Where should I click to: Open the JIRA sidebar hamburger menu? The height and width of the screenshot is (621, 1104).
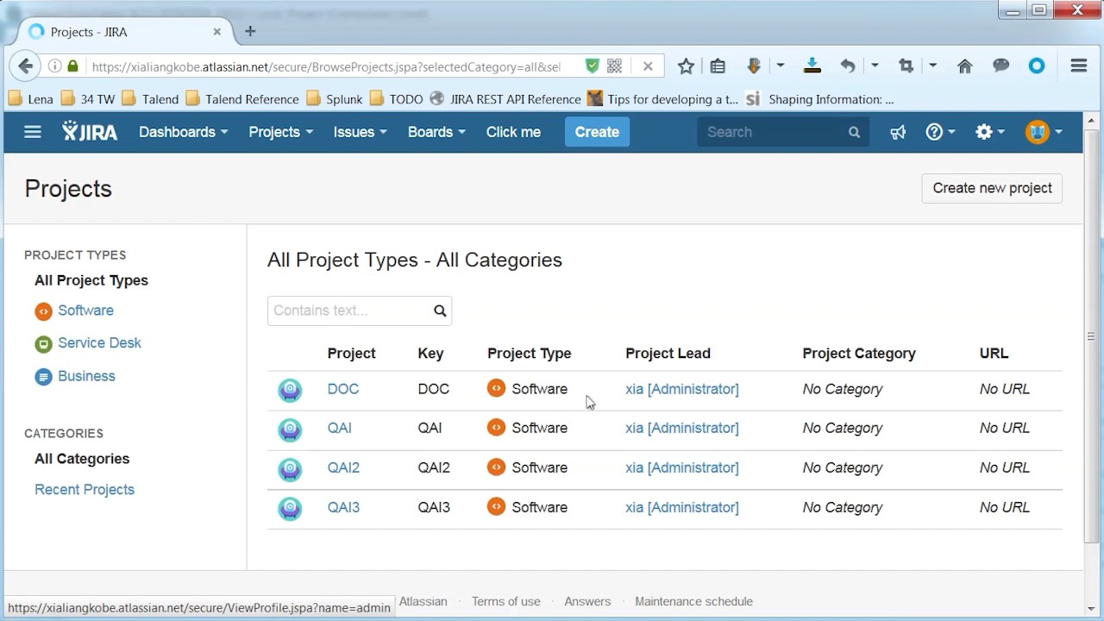[x=33, y=132]
